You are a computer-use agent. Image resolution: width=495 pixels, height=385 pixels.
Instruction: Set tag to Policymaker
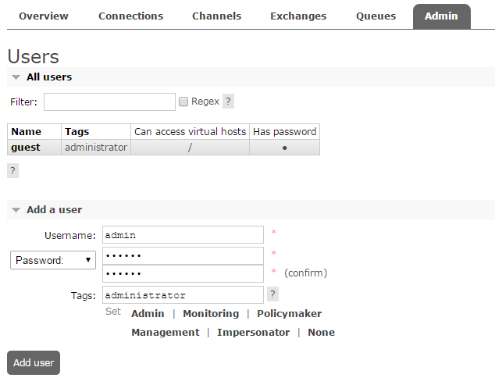coord(289,313)
